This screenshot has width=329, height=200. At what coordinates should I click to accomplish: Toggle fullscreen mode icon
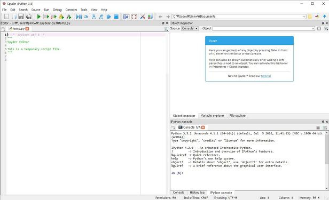click(134, 17)
